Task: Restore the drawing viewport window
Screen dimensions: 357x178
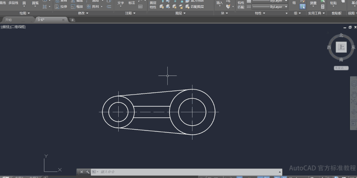Action: click(x=350, y=27)
